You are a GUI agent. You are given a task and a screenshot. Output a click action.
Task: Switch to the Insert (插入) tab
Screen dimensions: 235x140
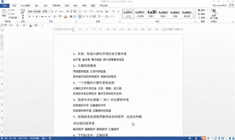pos(37,5)
